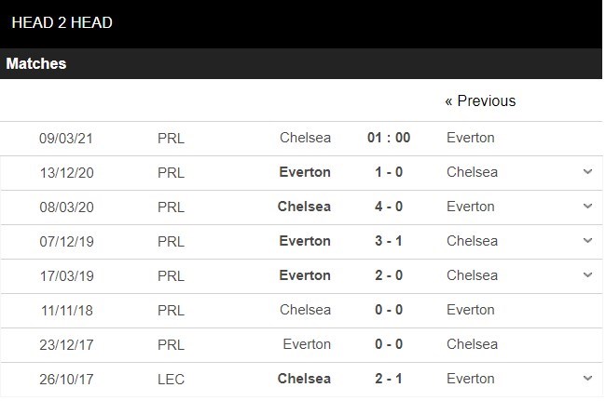Click home team Chelsea in 09/03/21 match

[305, 138]
